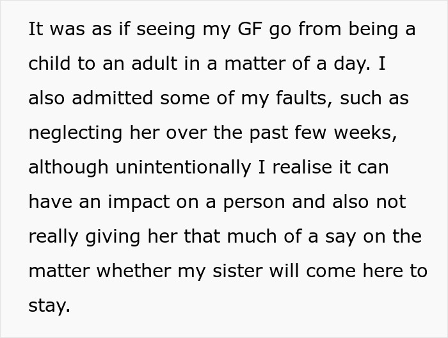Click the final word "stay."
This screenshot has height=338, width=448.
[49, 306]
